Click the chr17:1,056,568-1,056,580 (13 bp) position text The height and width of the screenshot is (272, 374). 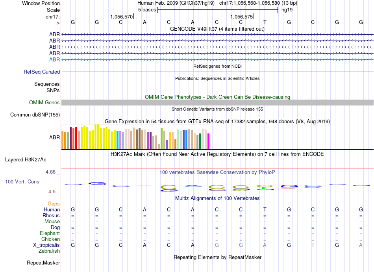click(258, 3)
